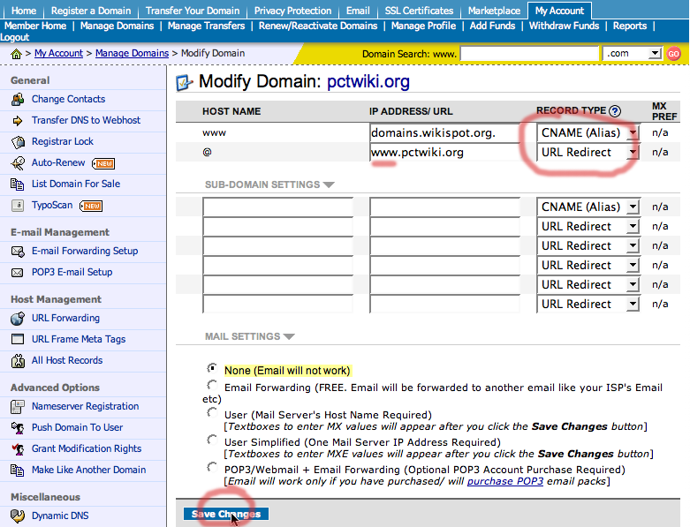The image size is (690, 527).
Task: Open the Home tab
Action: [x=24, y=11]
